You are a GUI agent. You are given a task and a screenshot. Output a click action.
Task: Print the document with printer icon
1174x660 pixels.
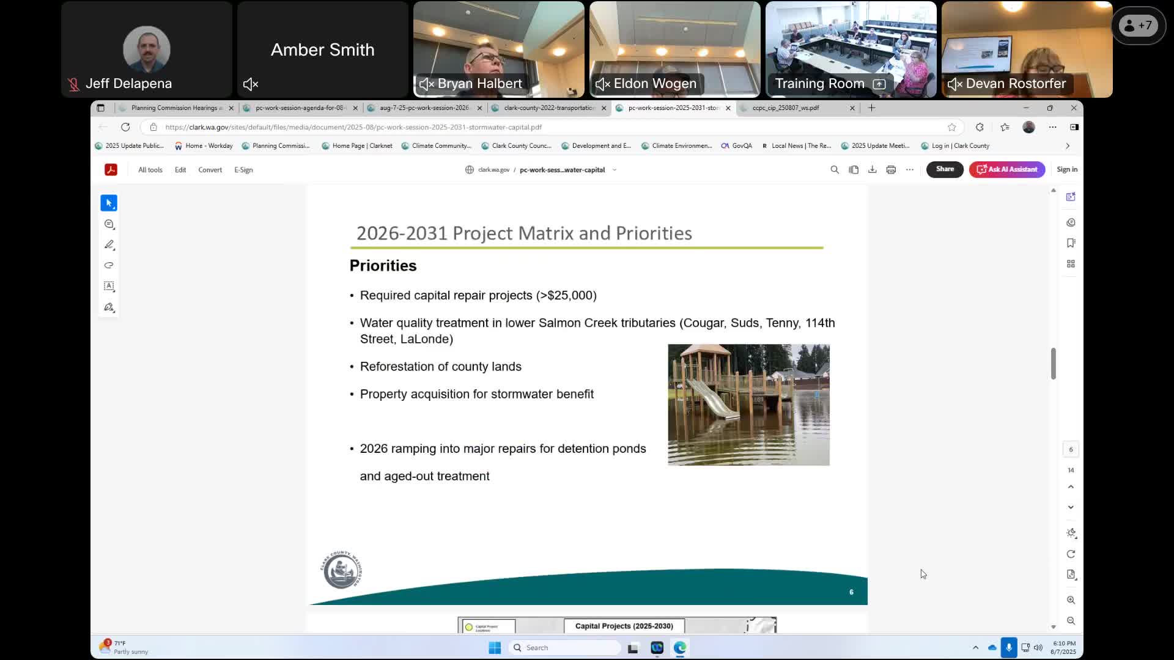pyautogui.click(x=891, y=170)
